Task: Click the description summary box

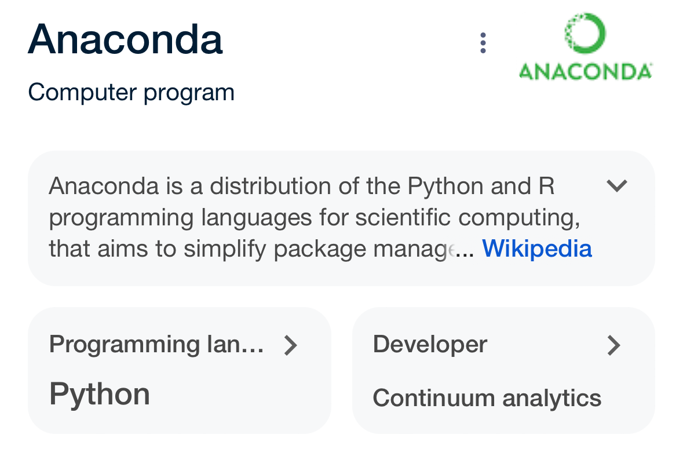Action: click(x=342, y=218)
